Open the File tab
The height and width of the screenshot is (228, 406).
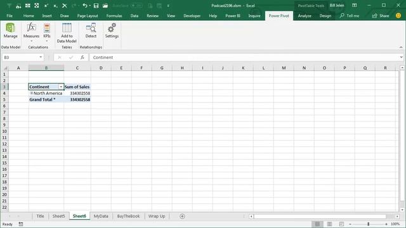click(10, 16)
